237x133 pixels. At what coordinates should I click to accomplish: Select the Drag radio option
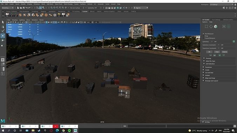point(203,36)
